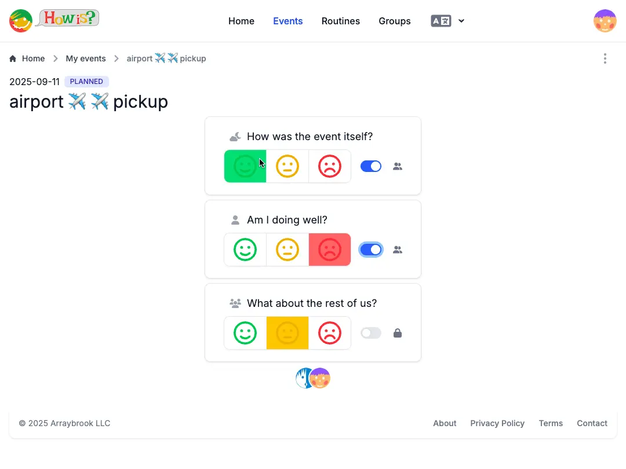Go to the Routines tab
Image resolution: width=626 pixels, height=469 pixels.
341,21
